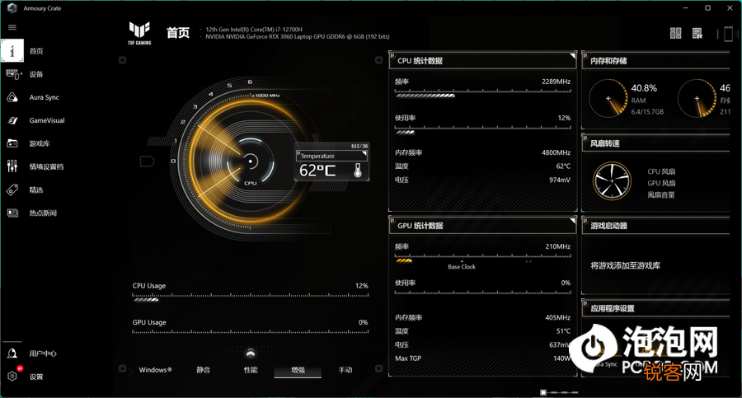Click the 热点新闻 sidebar label
Image resolution: width=742 pixels, height=398 pixels.
pos(43,213)
